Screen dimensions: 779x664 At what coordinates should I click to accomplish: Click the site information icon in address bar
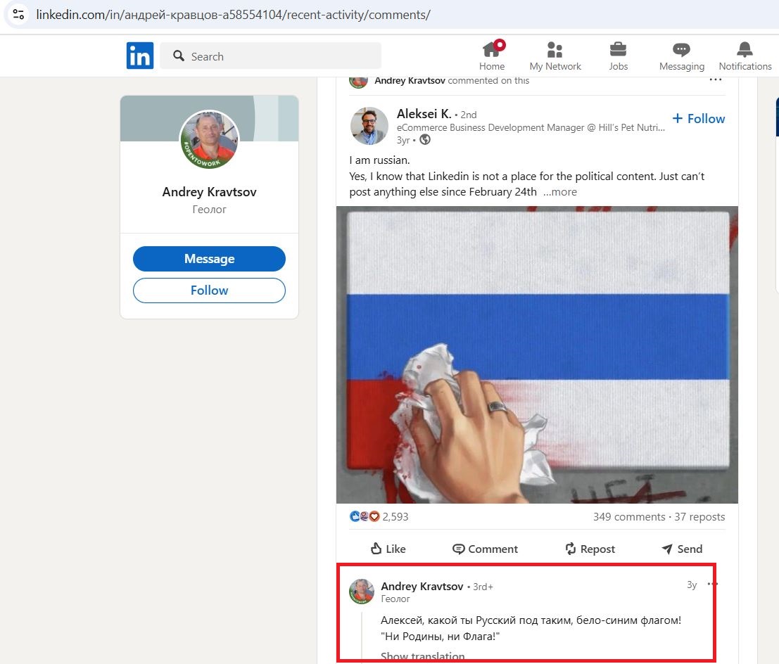[18, 14]
